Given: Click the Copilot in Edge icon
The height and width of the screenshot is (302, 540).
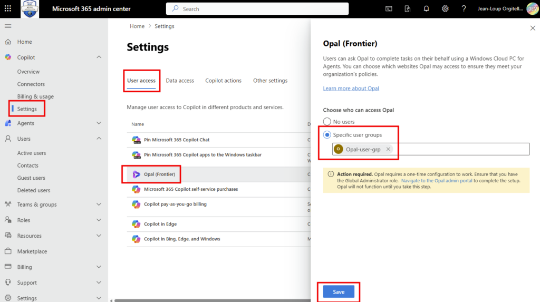Looking at the screenshot, I should coord(137,224).
